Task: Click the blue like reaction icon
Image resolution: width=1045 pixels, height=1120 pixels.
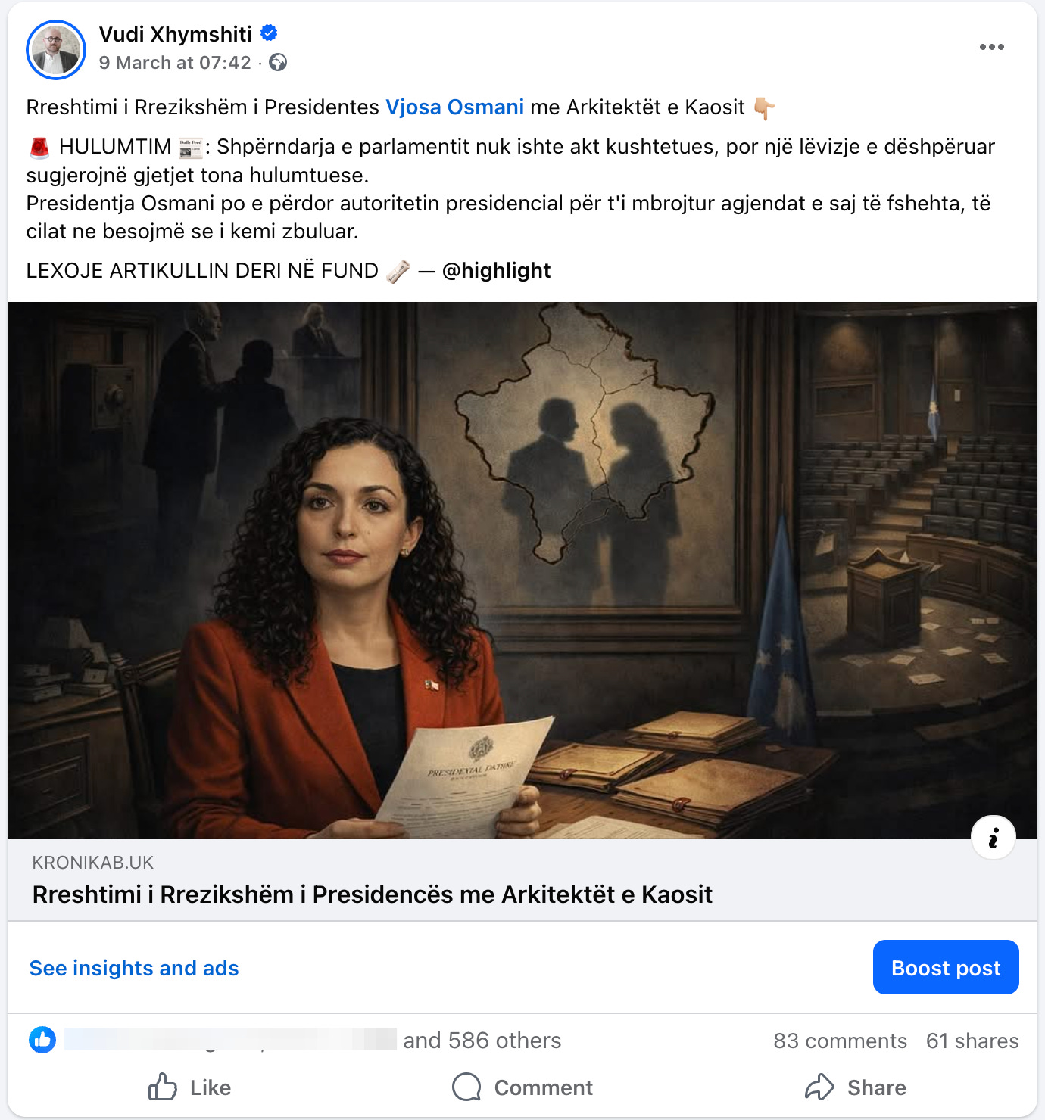Action: pos(42,1040)
